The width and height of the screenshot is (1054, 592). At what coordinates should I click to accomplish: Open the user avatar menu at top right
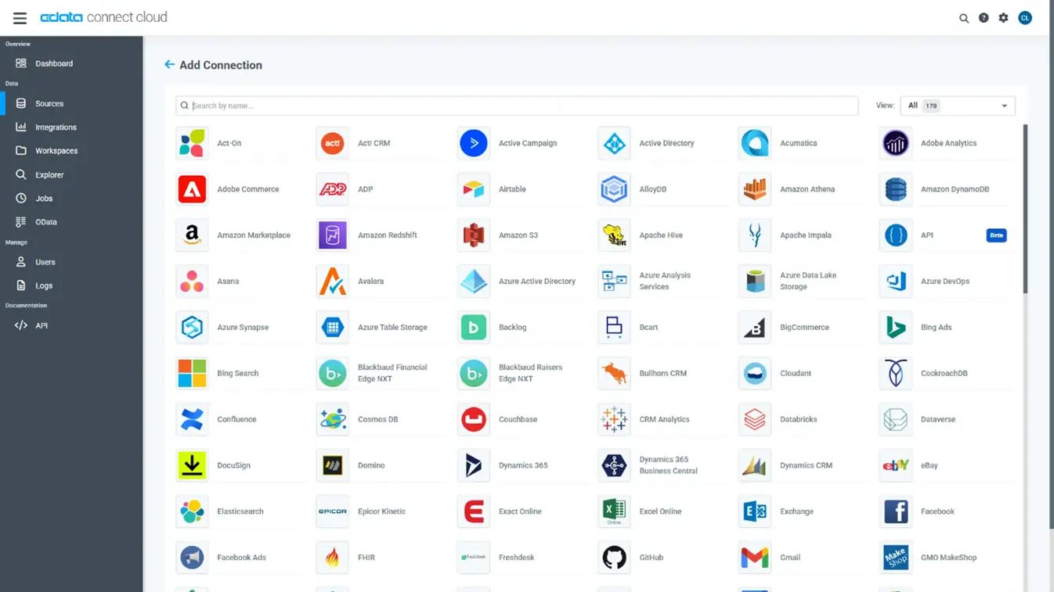pyautogui.click(x=1025, y=17)
